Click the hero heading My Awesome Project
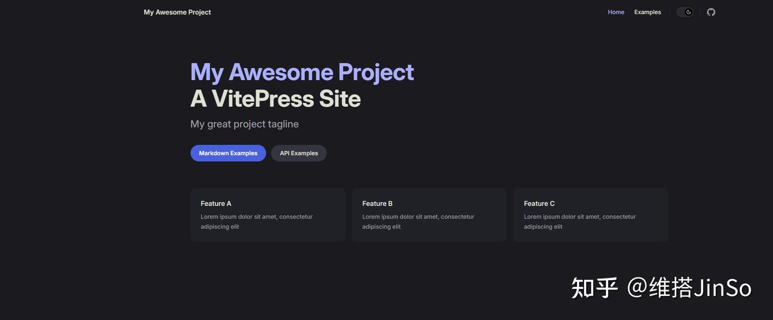Viewport: 773px width, 320px height. 302,72
